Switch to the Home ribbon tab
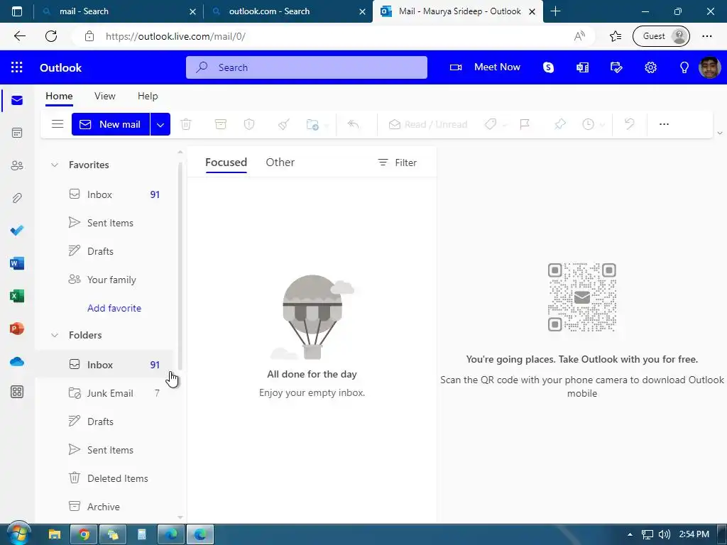Viewport: 727px width, 545px height. coord(59,96)
